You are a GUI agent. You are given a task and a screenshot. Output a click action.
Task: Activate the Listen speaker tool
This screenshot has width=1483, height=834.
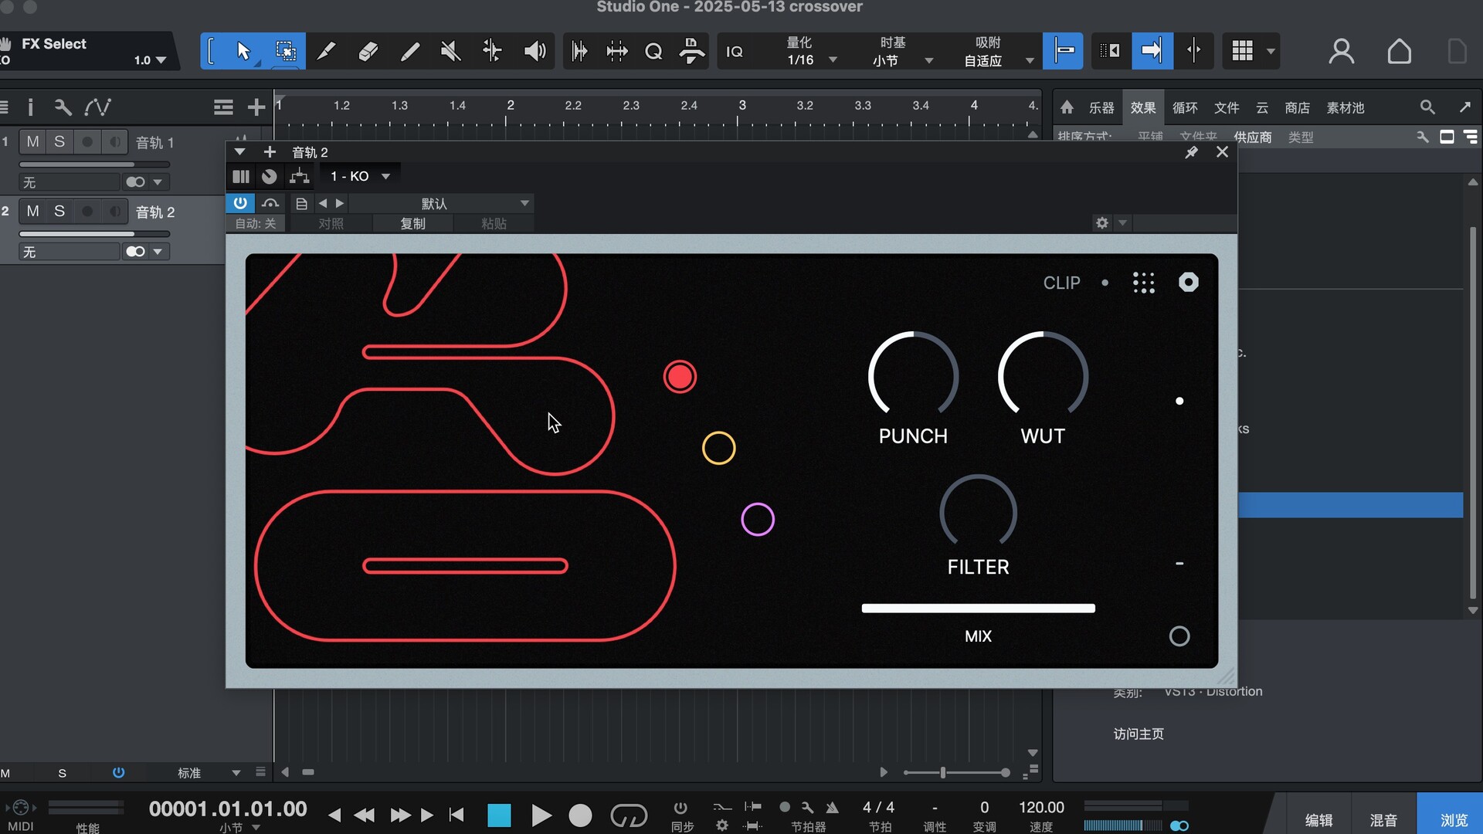534,51
